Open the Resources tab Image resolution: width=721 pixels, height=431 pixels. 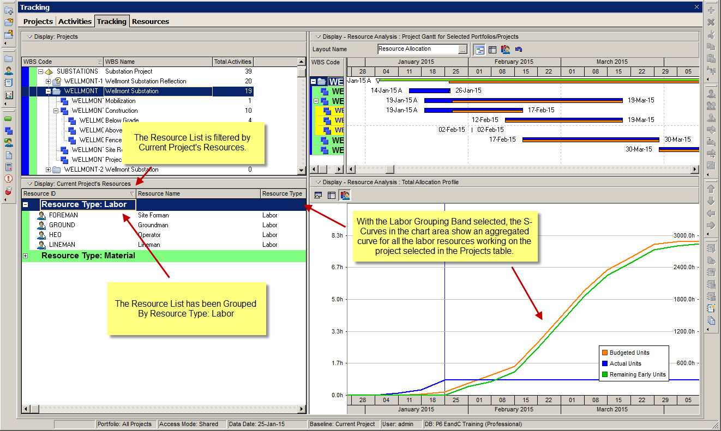click(151, 21)
